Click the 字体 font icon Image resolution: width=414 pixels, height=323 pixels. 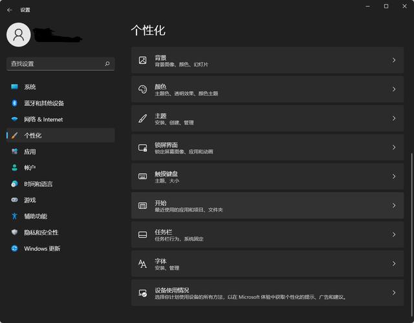142,264
